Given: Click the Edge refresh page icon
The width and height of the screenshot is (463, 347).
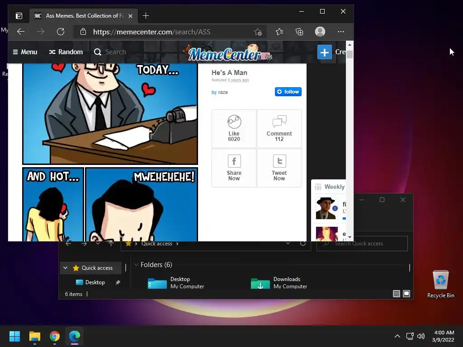Looking at the screenshot, I should point(61,32).
